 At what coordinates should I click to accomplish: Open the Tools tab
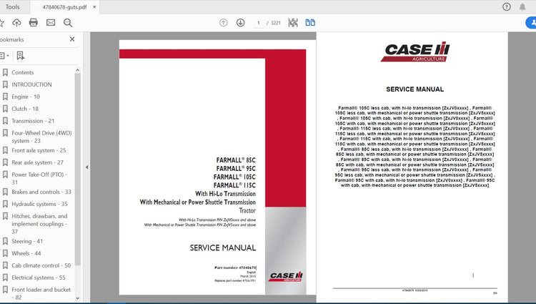click(13, 7)
